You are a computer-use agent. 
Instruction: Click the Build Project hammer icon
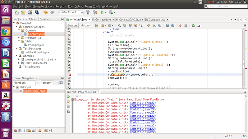[88, 12]
